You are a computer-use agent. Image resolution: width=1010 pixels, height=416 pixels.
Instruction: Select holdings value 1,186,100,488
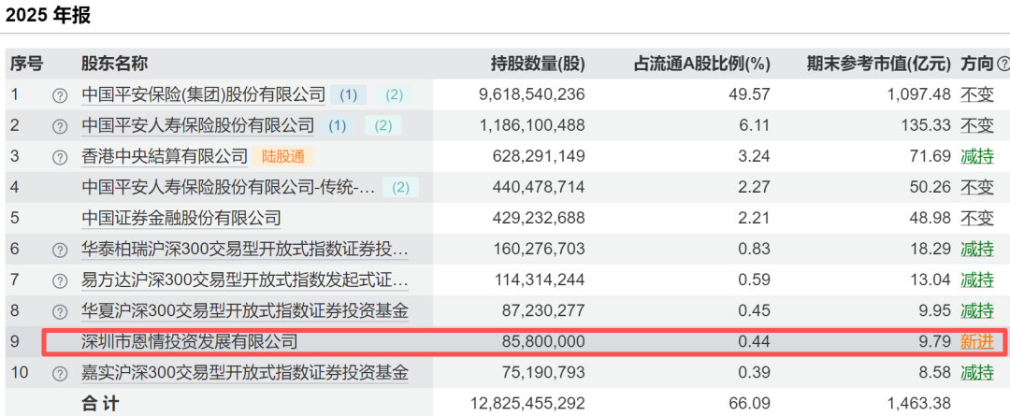(x=532, y=125)
